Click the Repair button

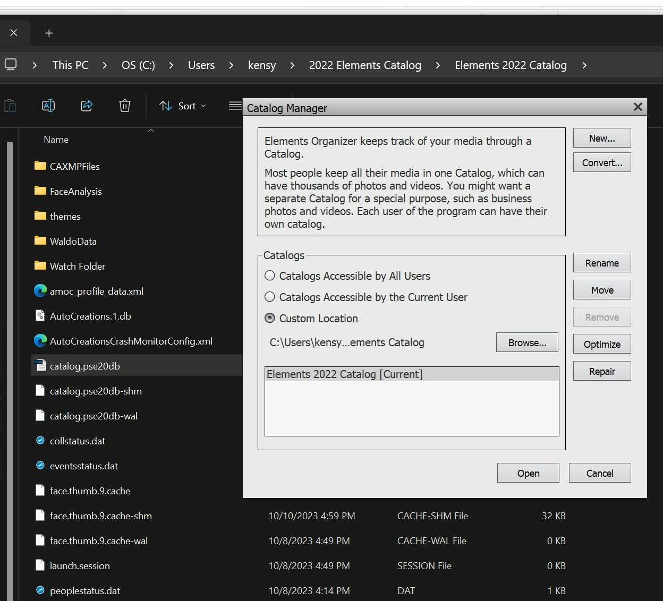coord(602,371)
